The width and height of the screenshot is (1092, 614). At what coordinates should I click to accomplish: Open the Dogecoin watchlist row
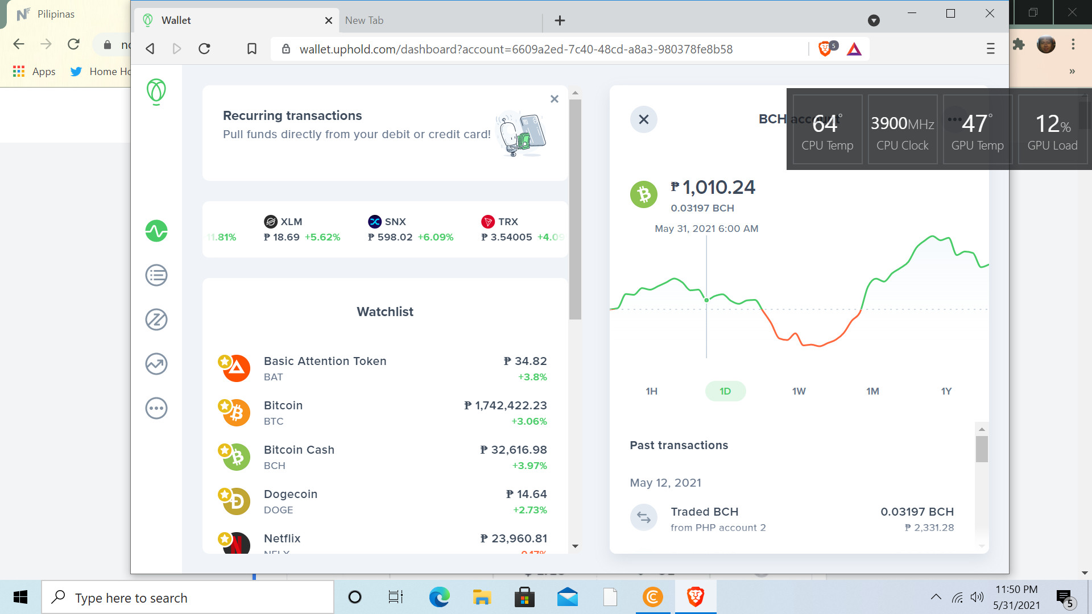385,501
